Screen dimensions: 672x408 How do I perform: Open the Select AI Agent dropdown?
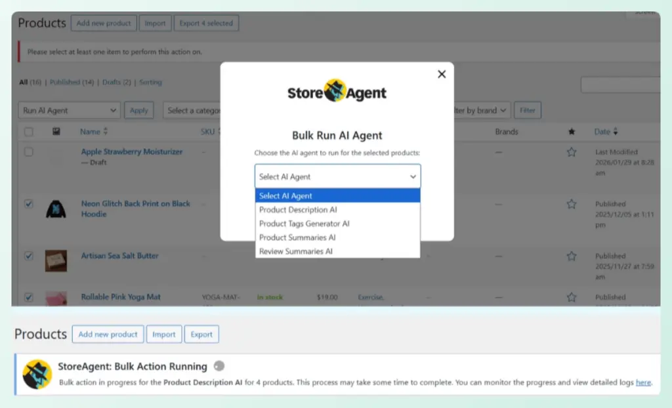337,176
